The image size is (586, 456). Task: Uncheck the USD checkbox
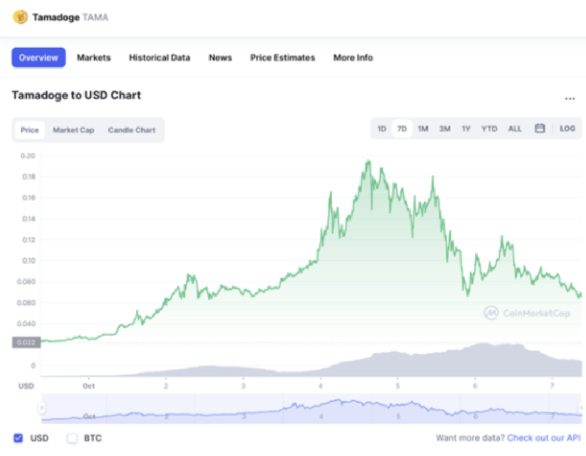(18, 438)
